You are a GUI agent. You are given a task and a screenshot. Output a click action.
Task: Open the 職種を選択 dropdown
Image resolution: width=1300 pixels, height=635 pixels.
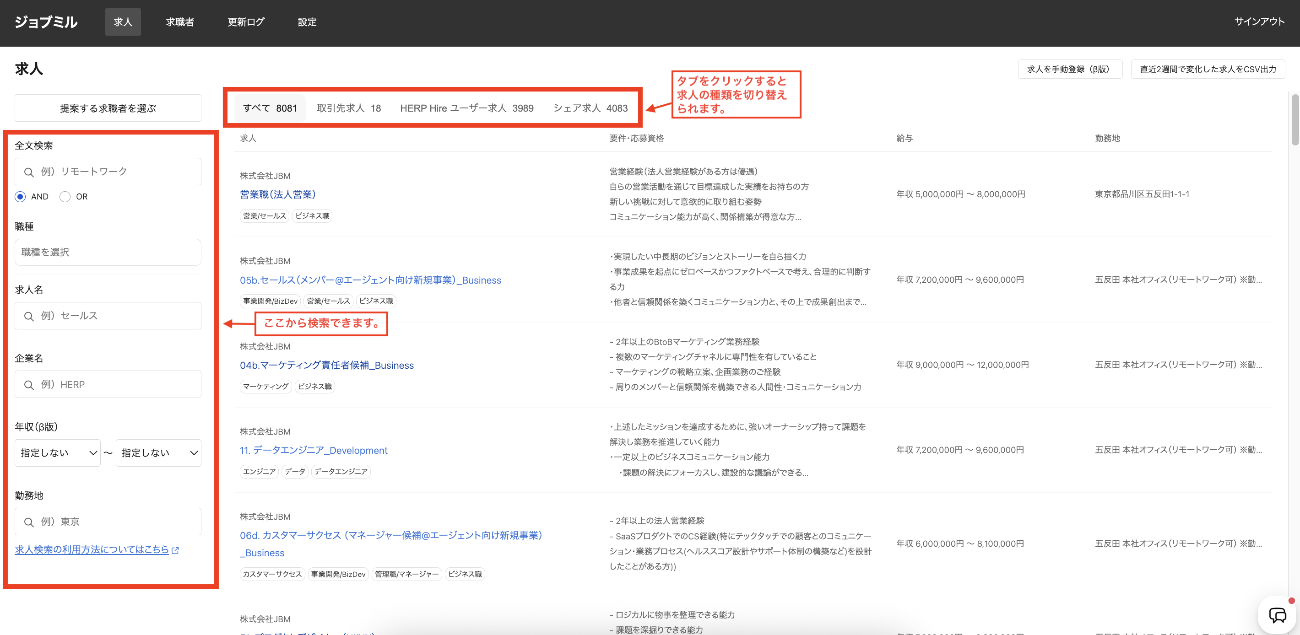click(x=108, y=252)
